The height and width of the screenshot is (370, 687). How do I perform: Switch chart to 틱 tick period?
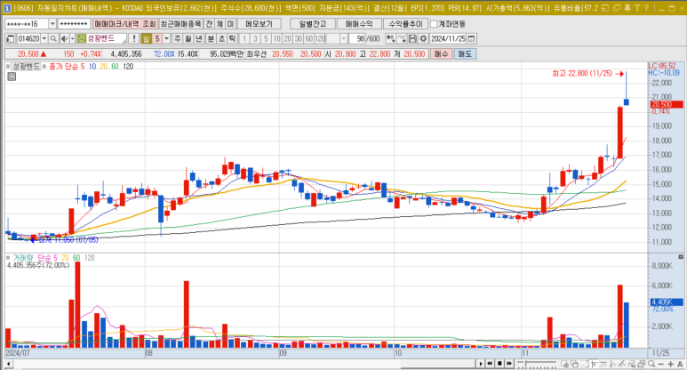click(x=232, y=38)
